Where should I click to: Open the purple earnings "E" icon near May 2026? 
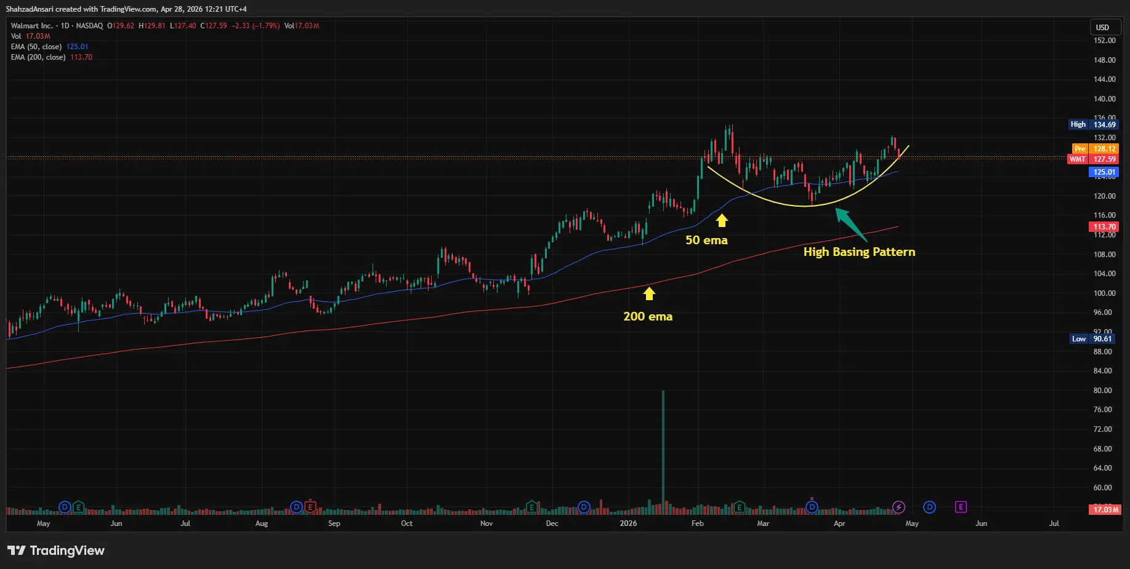tap(961, 507)
